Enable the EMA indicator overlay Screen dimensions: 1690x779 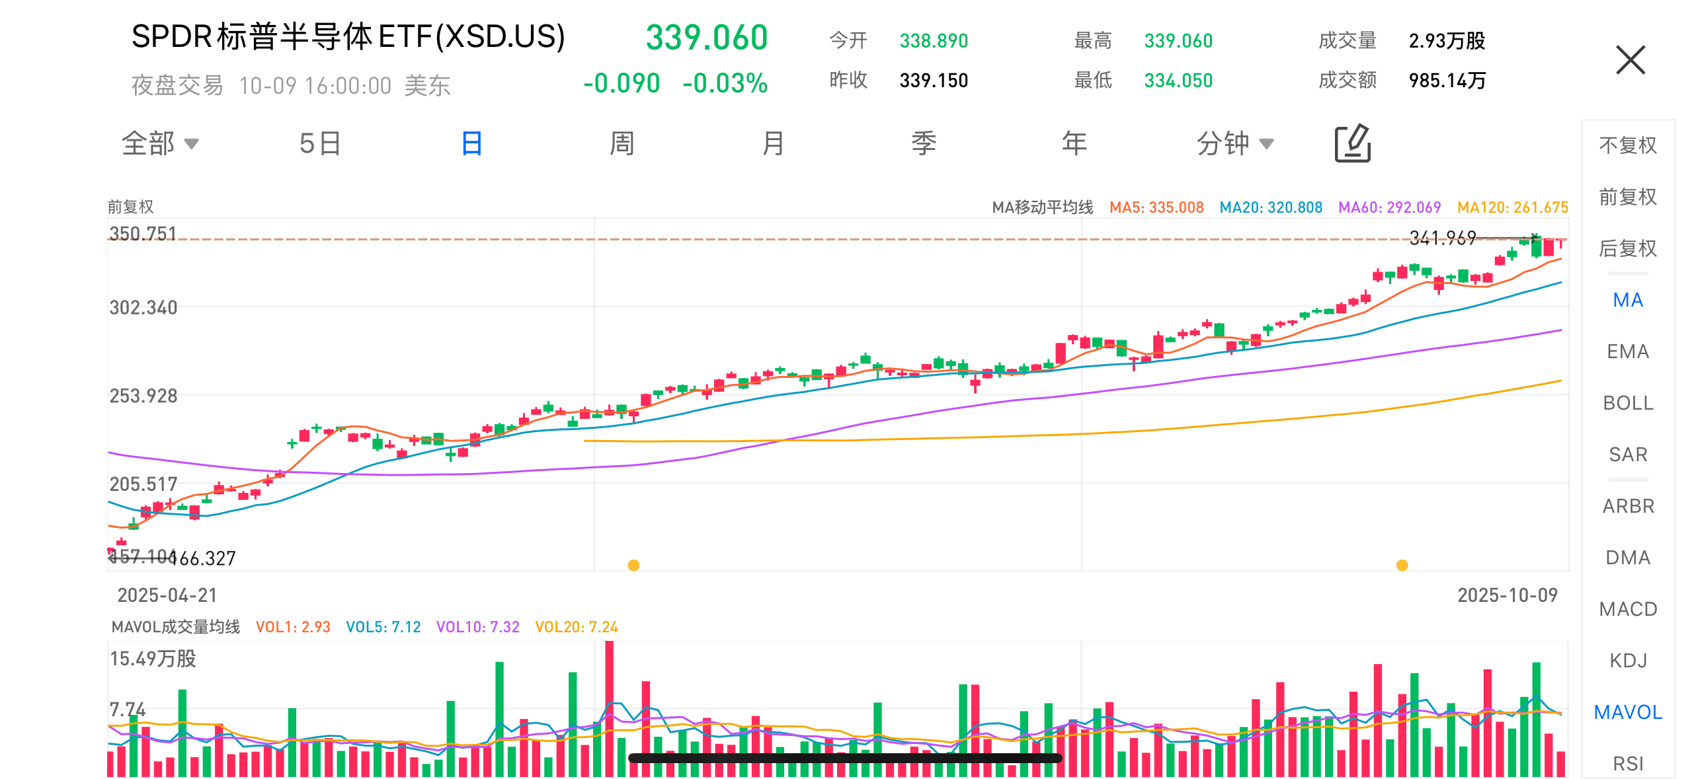pos(1627,352)
